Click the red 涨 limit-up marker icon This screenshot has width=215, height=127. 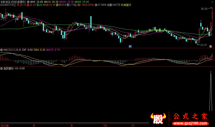click(211, 46)
